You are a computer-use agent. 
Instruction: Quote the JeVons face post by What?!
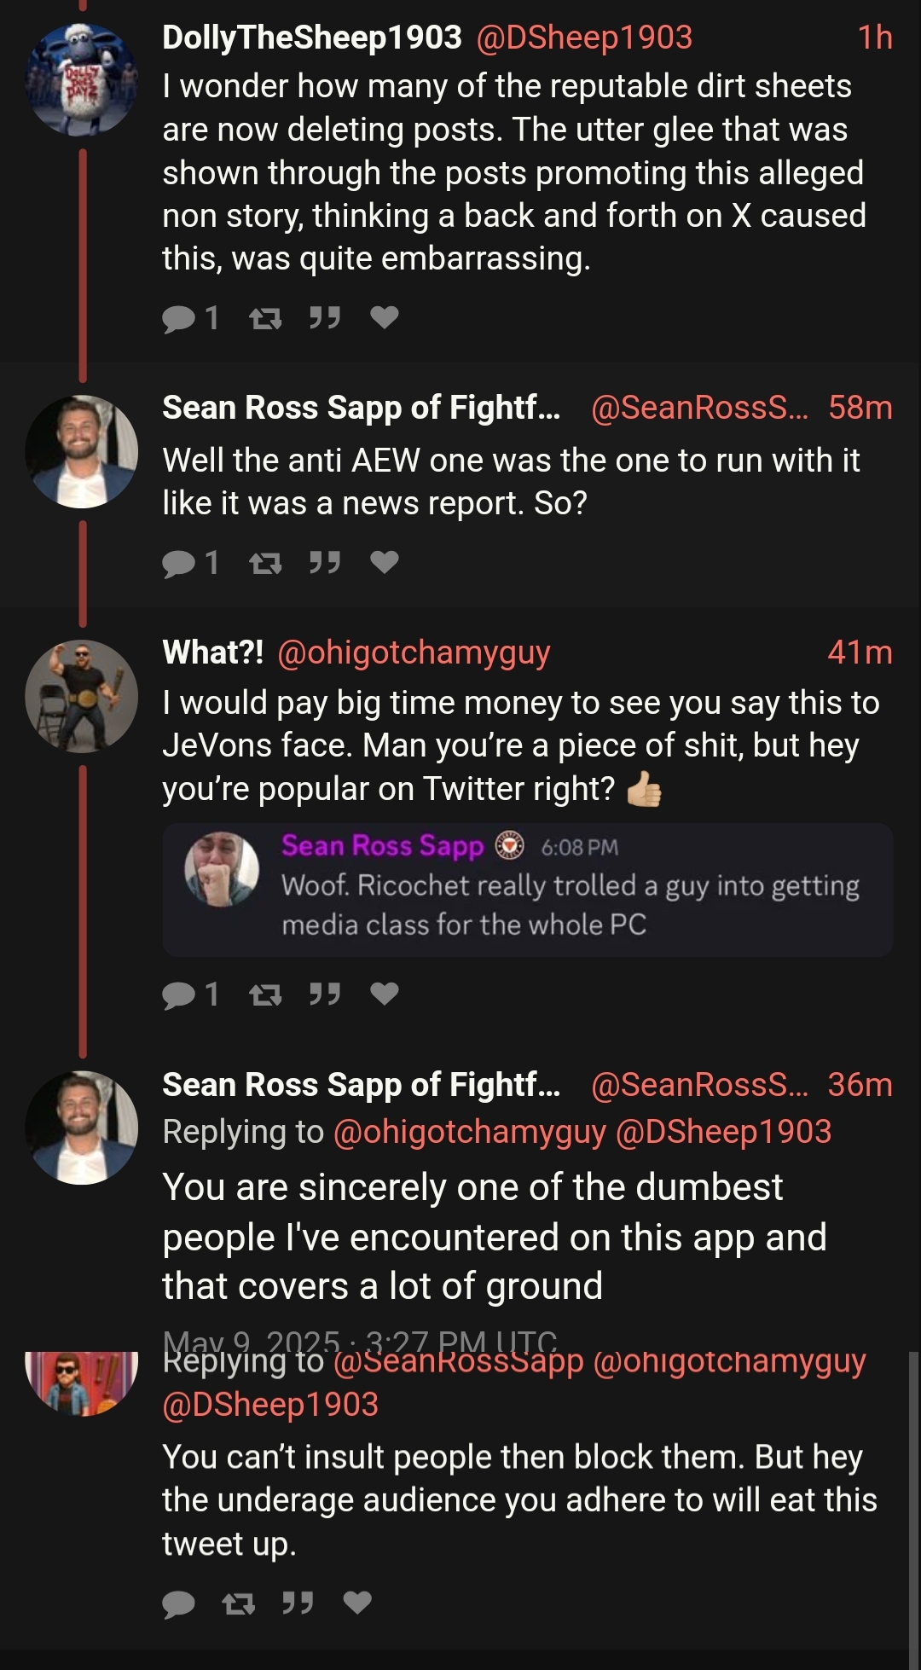coord(324,994)
